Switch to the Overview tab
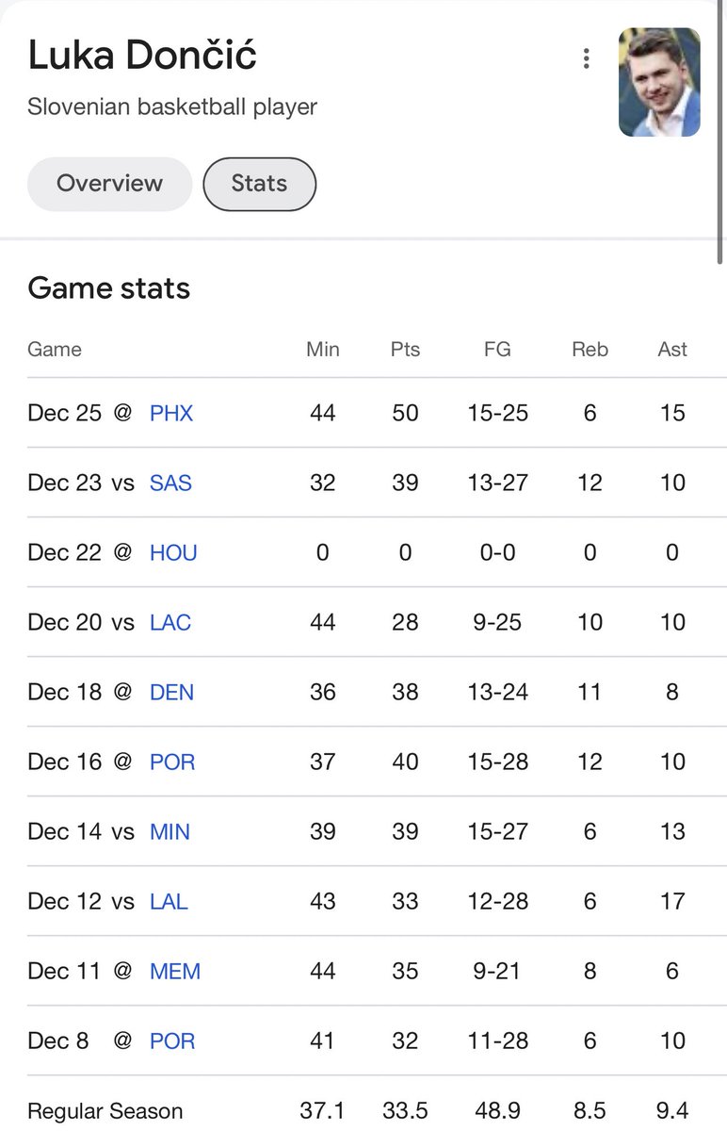The height and width of the screenshot is (1131, 727). point(109,184)
